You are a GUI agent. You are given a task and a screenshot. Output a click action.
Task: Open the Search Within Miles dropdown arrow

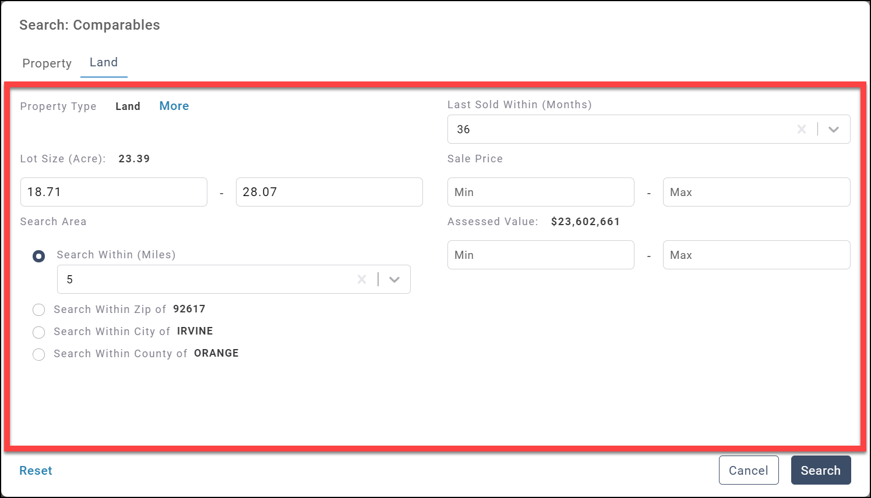coord(394,279)
